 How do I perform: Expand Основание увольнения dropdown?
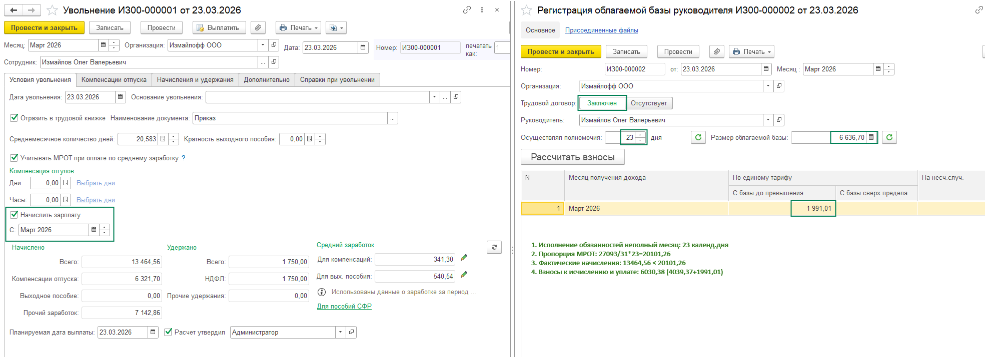434,97
